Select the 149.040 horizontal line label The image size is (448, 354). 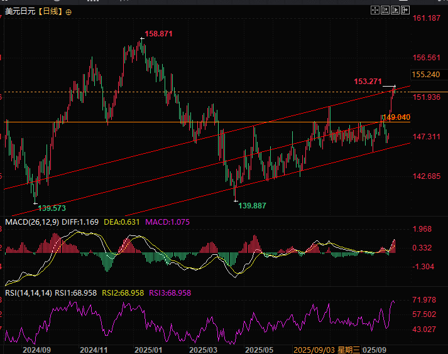tap(396, 117)
